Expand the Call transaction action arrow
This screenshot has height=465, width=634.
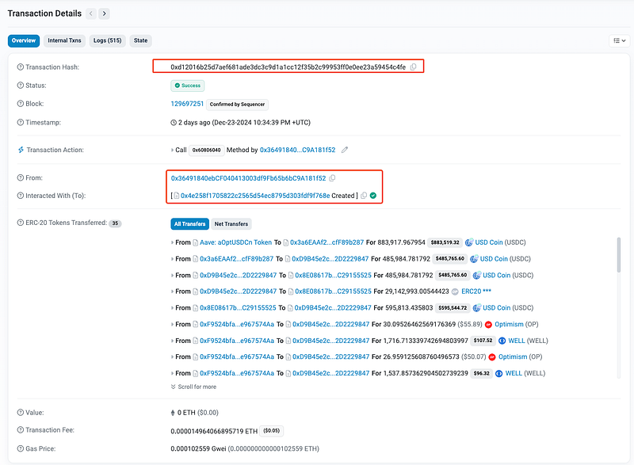point(173,150)
